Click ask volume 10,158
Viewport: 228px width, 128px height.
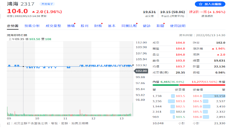[220, 96]
